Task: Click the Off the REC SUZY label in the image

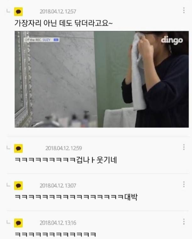Action: (42, 40)
